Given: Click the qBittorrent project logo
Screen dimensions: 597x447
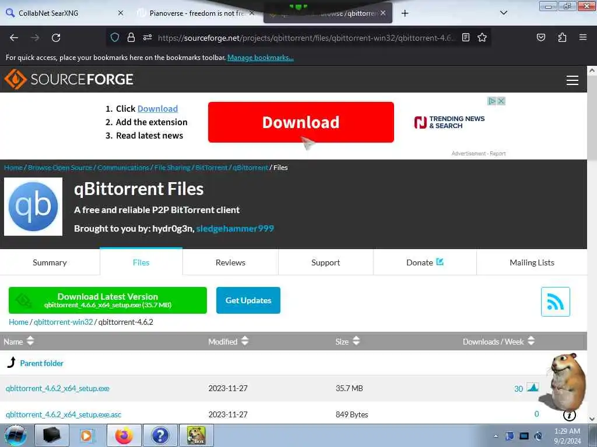Looking at the screenshot, I should pos(33,207).
